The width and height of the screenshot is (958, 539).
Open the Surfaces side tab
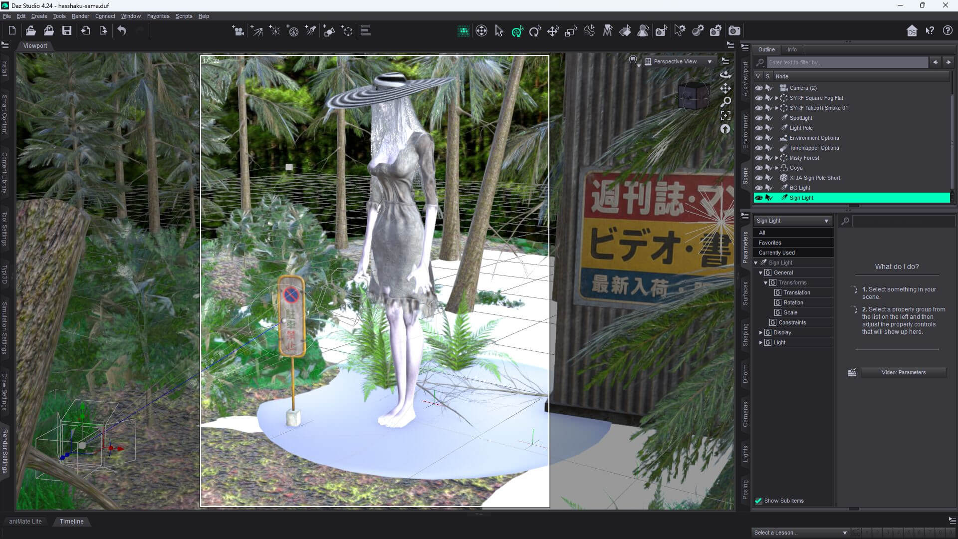click(x=745, y=293)
